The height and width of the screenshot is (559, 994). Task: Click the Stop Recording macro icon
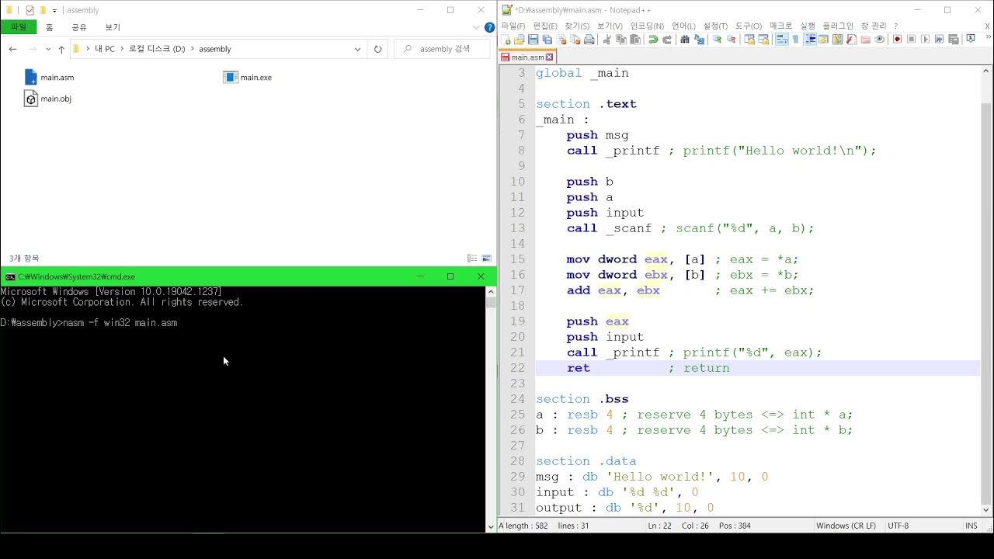(912, 39)
